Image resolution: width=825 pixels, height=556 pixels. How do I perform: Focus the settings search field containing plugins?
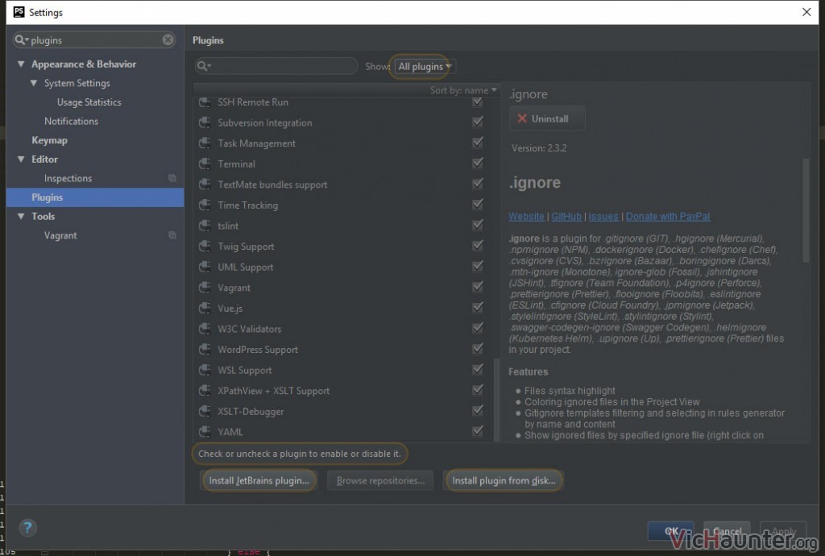(95, 40)
